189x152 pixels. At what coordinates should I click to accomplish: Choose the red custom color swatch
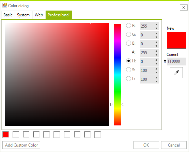coord(5,135)
